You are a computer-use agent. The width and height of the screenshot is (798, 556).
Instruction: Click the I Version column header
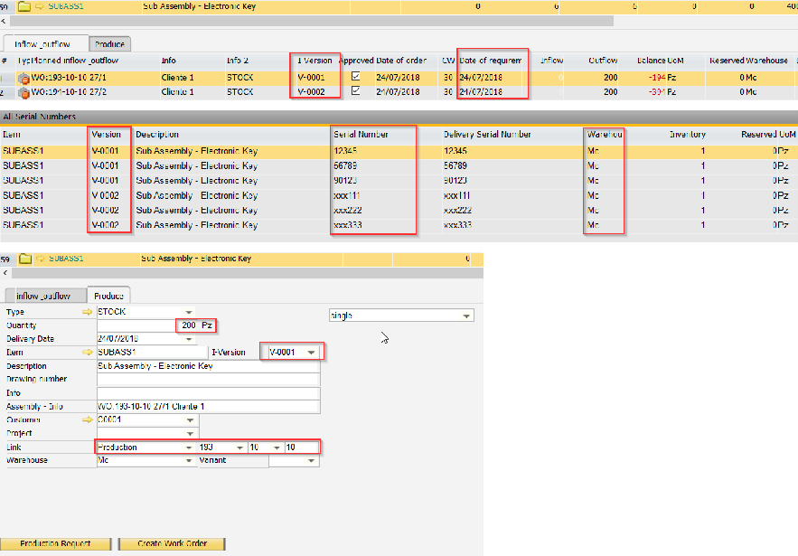pos(315,61)
